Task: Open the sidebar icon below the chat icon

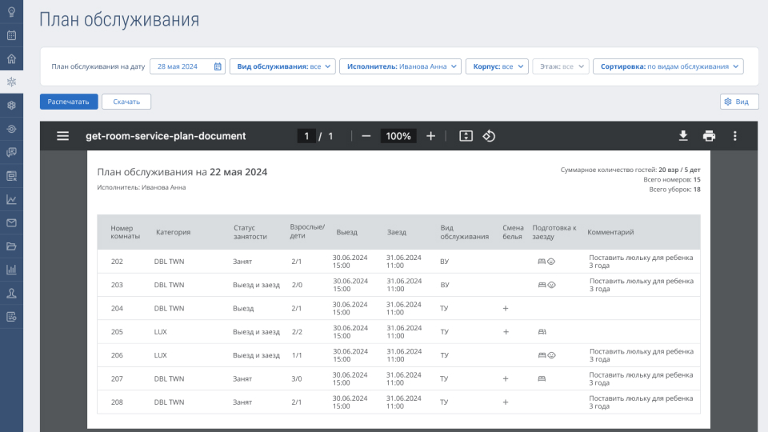Action: [x=11, y=176]
